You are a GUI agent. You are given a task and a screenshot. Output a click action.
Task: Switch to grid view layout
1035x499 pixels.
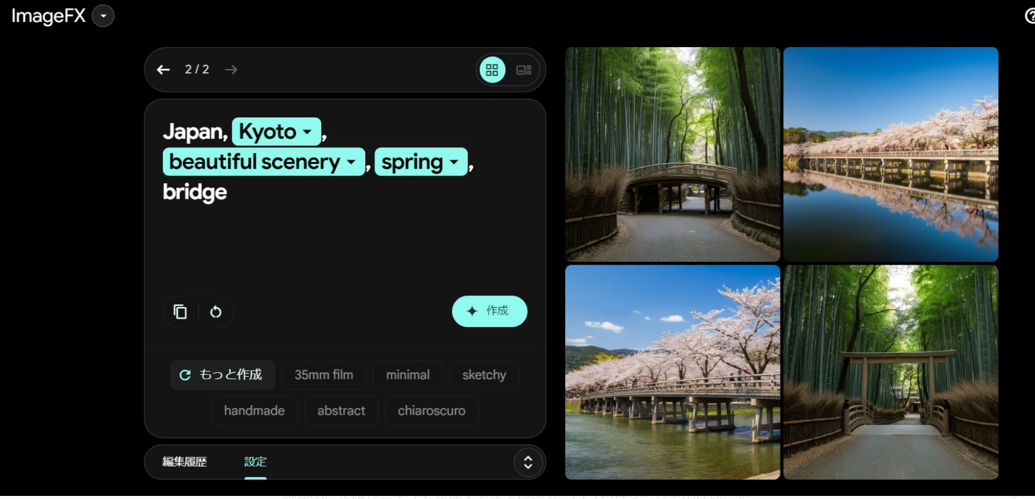click(x=492, y=70)
